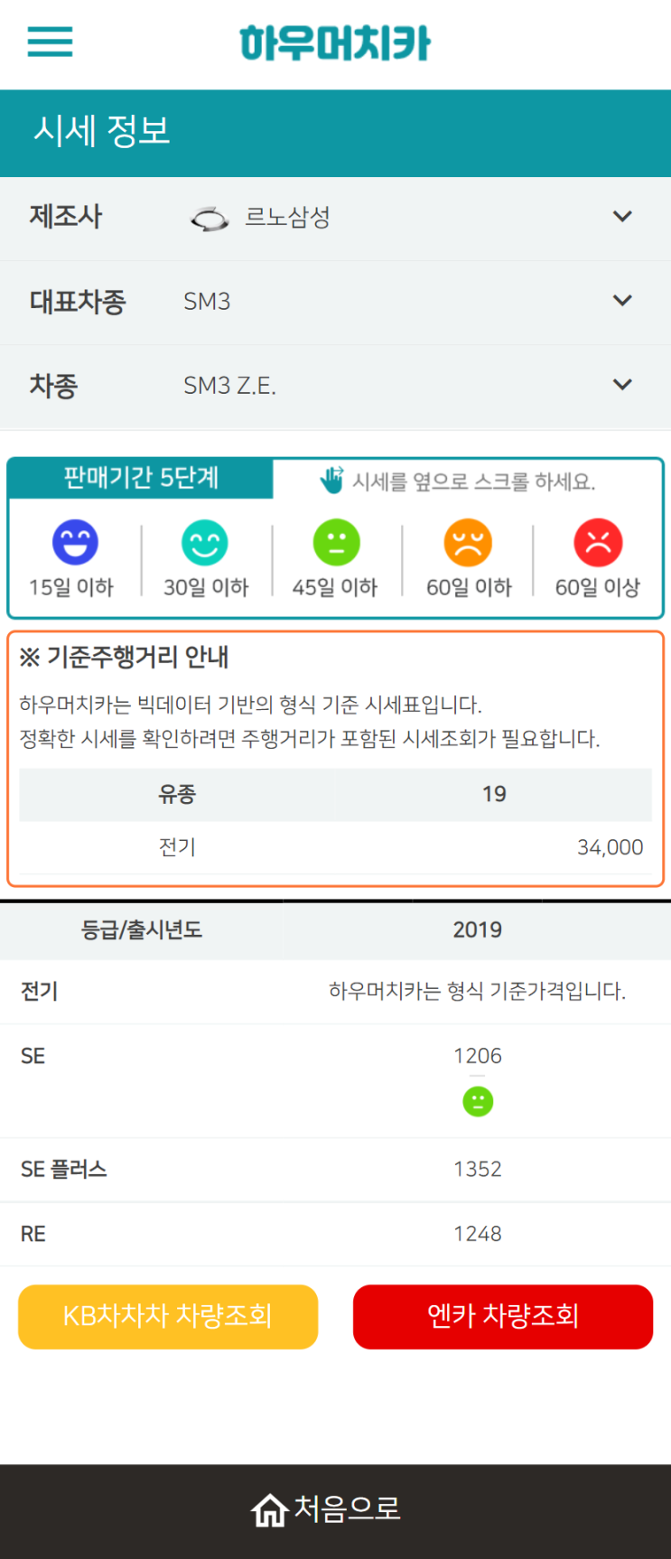Click the KB차차차 차량조회 button
Screen dimensions: 671x1559
click(x=168, y=1316)
